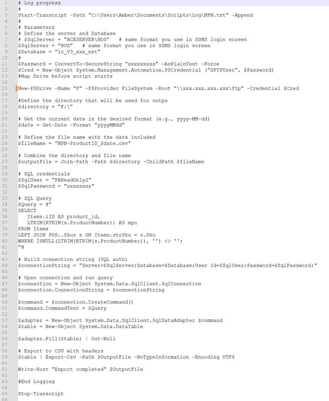Click the $fileName MPN-ProductID line
Screen dimensions: 329x401
[74, 144]
